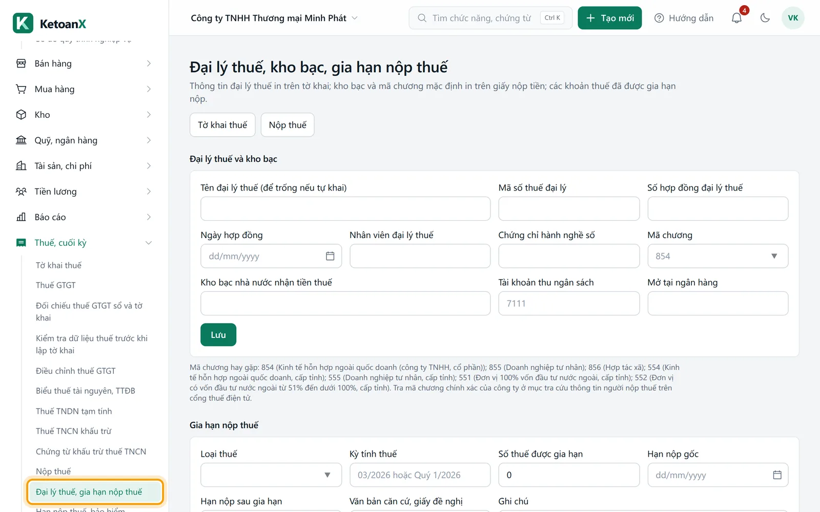Screen dimensions: 820x512
Task: Click the Tài sản, chi phí building icon
Action: 21,166
